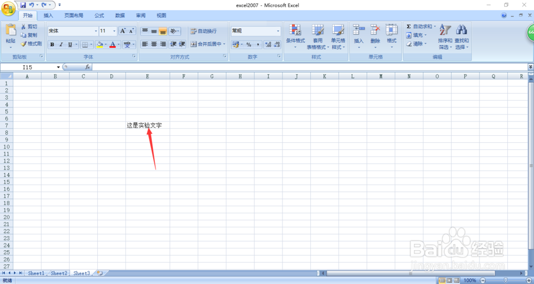Image resolution: width=534 pixels, height=284 pixels.
Task: Select the cell containing 这是实验文字
Action: (148, 126)
